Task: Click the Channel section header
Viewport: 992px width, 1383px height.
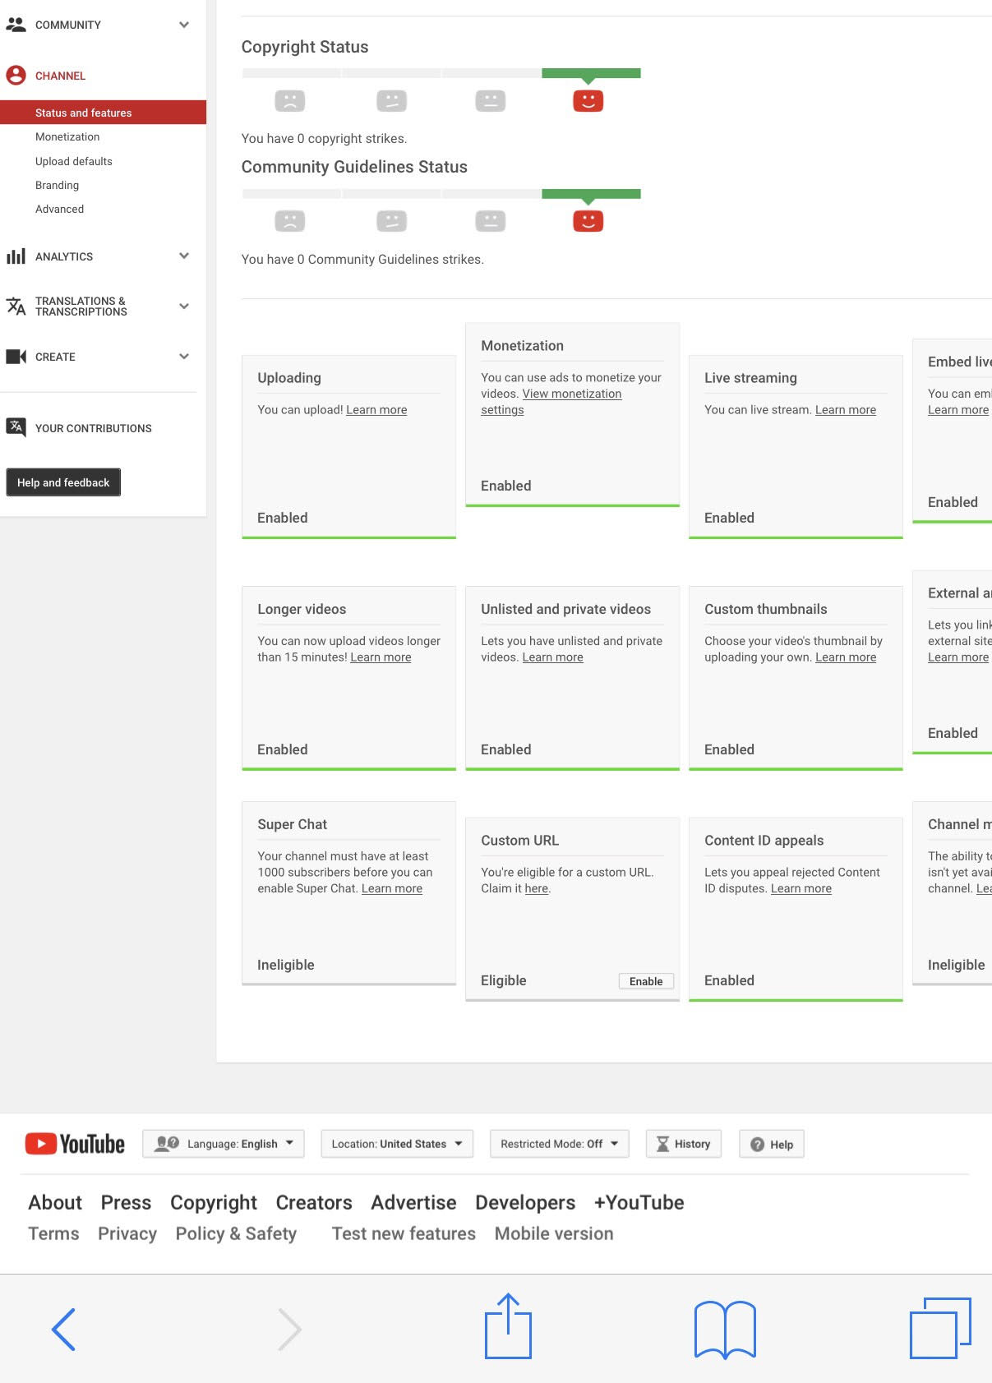Action: (60, 76)
